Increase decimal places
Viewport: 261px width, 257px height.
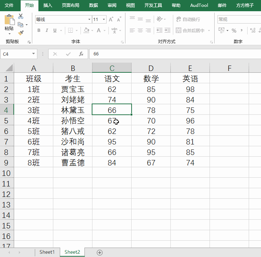(x=253, y=30)
